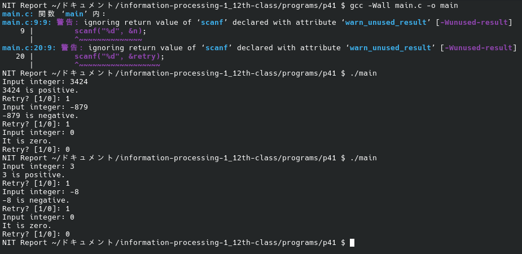Click the gutter line number 9
522x254 pixels.
(x=23, y=30)
